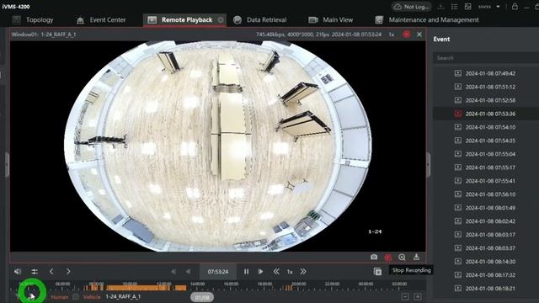Click the 1x playback speed label in controls

[290, 271]
